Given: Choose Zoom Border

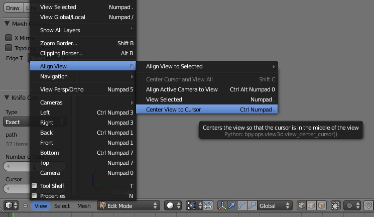Looking at the screenshot, I should point(83,43).
